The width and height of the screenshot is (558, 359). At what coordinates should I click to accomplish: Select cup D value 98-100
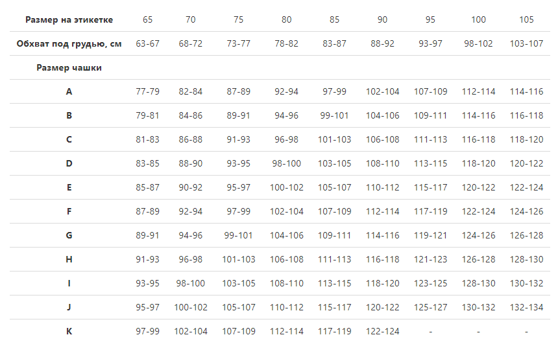[287, 163]
